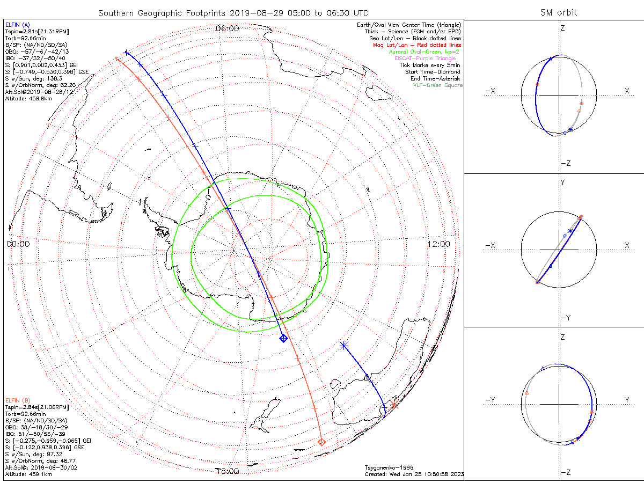644x483 pixels.
Task: Click 'S w/OrbNorm, deg: 62.20' line
Action: pos(40,85)
